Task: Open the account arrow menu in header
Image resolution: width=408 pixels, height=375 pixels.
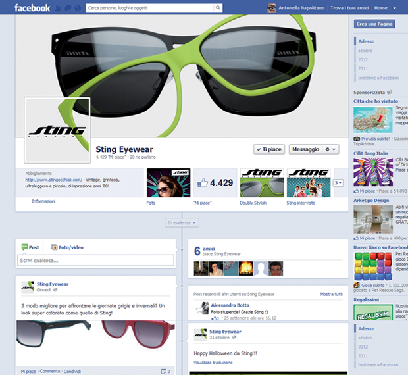Action: pos(395,8)
